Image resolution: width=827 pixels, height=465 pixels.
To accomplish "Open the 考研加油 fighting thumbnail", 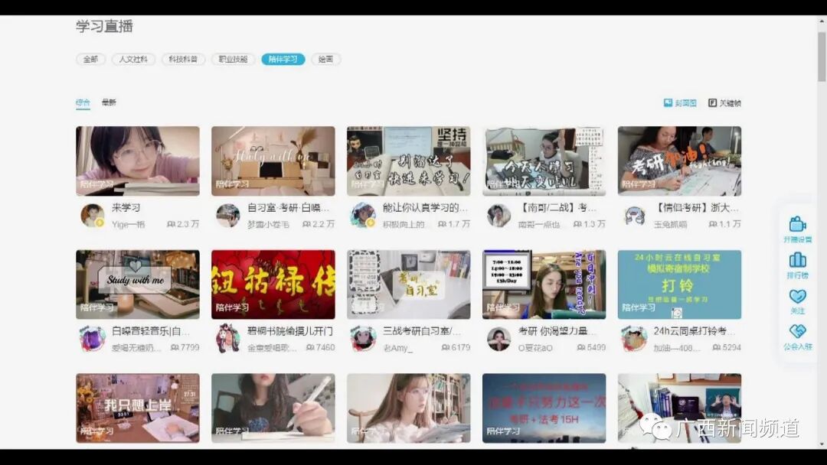I will [680, 161].
